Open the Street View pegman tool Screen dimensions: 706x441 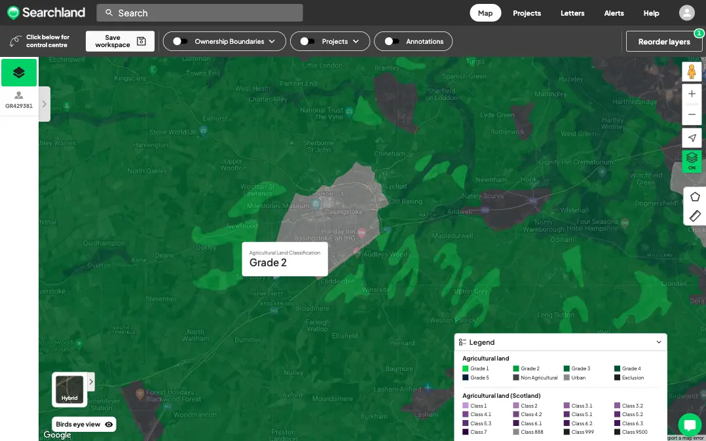(692, 71)
